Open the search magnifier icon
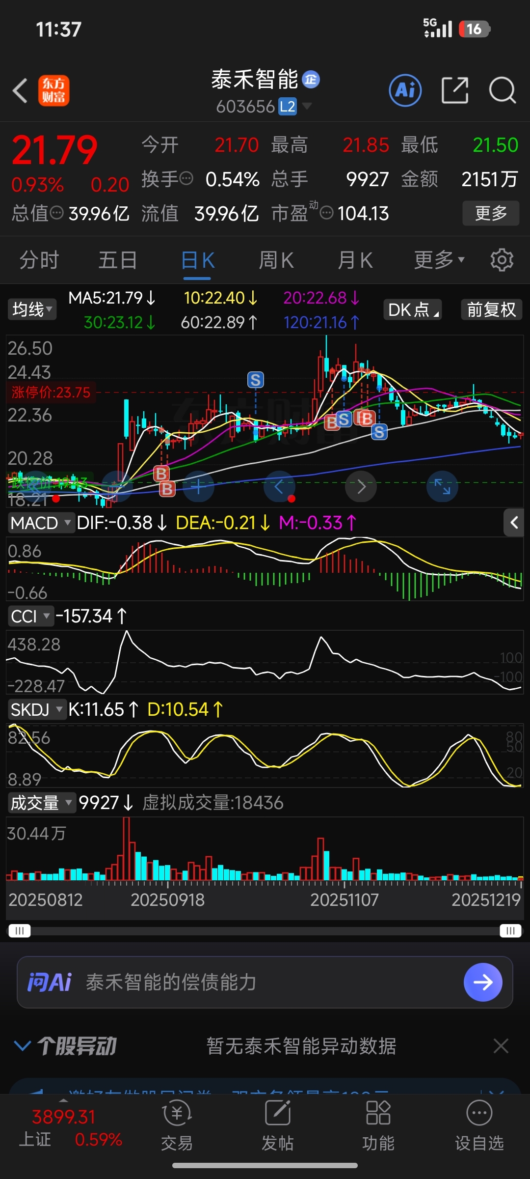 tap(503, 90)
